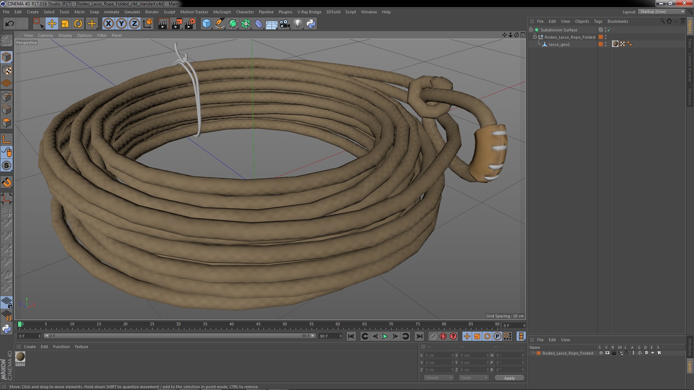694x390 pixels.
Task: Click the Lasso_geo1 material tag
Action: [615, 44]
